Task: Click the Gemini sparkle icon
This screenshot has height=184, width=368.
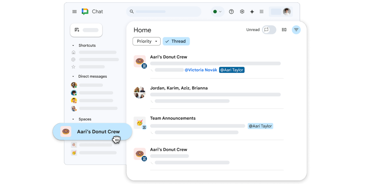Action: tap(252, 12)
